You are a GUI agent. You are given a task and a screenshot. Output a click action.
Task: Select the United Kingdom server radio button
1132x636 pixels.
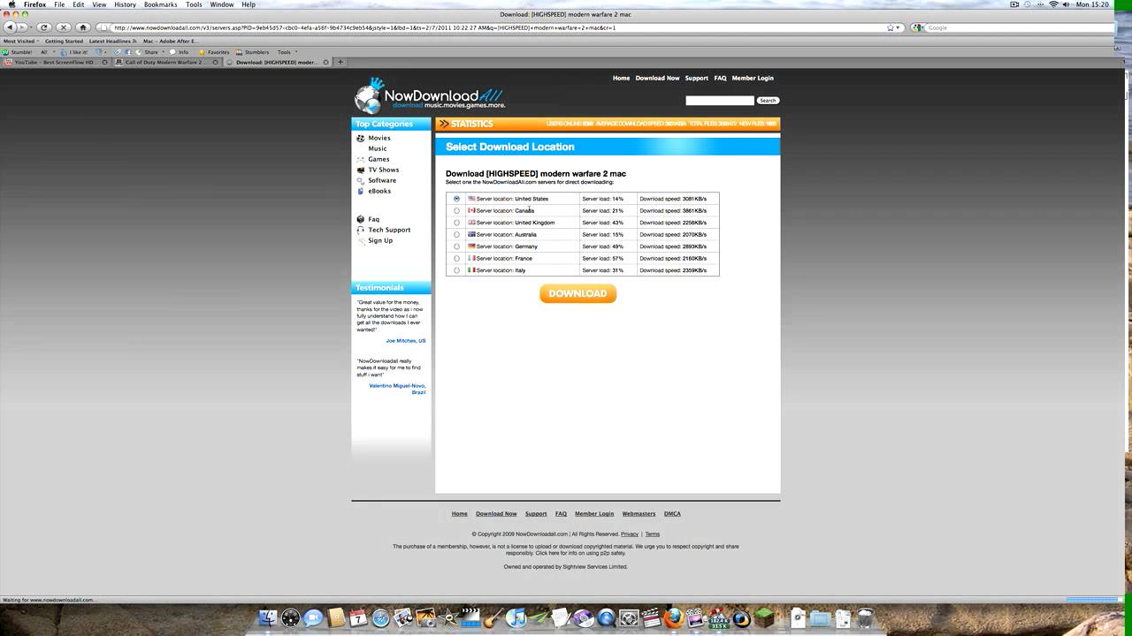(456, 223)
